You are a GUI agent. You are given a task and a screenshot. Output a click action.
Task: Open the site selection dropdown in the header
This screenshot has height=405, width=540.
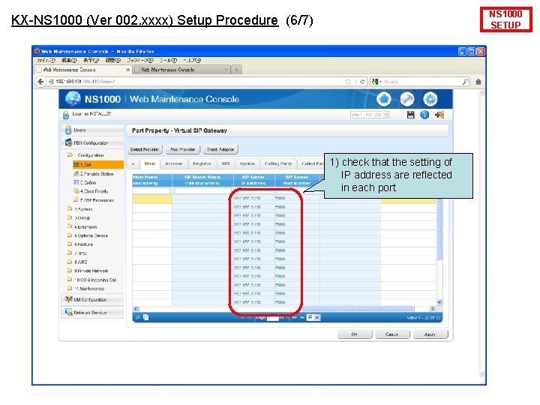click(370, 115)
